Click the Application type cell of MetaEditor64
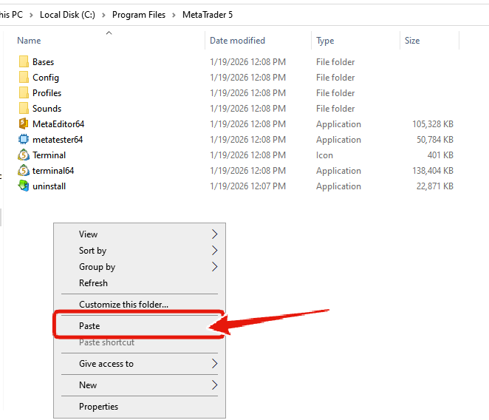Viewport: 489px width, 420px height. [338, 124]
